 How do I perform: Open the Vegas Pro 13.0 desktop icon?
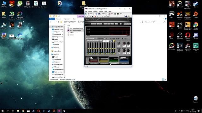pos(180,47)
